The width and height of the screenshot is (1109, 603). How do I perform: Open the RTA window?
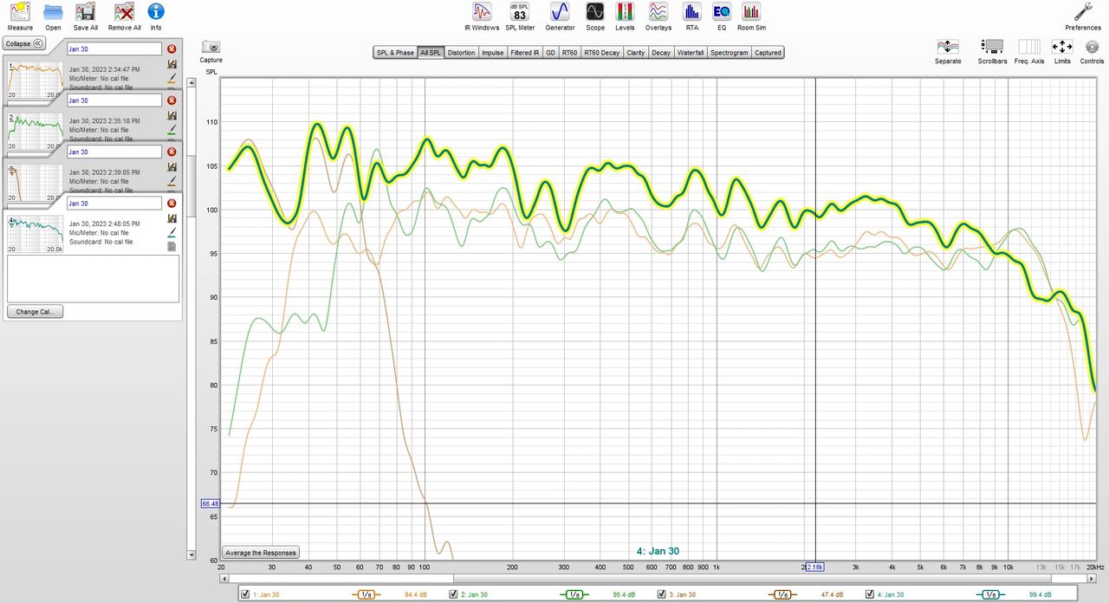coord(691,16)
